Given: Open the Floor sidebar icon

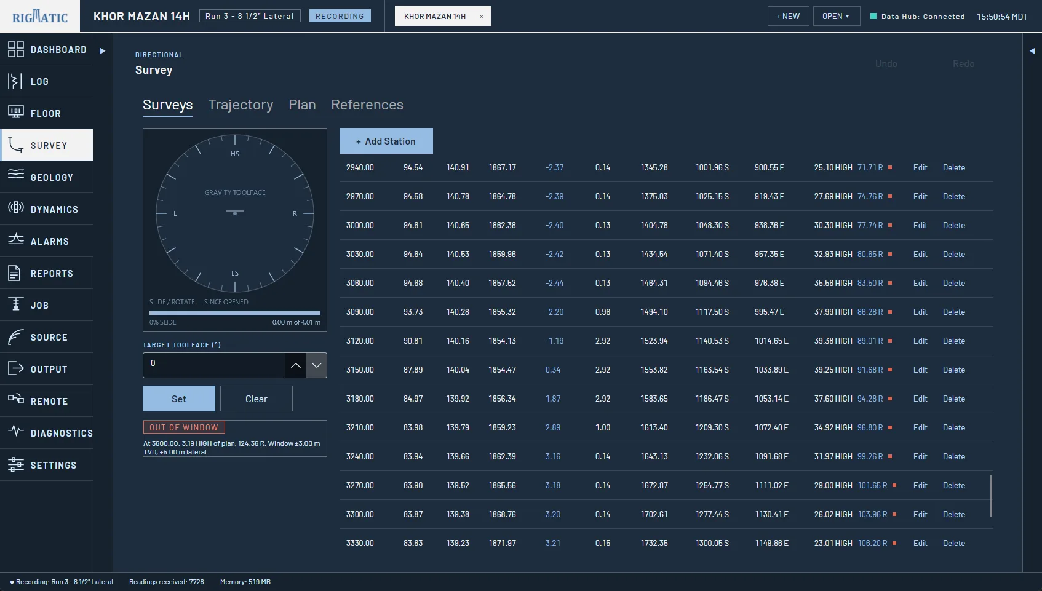Looking at the screenshot, I should click(16, 113).
